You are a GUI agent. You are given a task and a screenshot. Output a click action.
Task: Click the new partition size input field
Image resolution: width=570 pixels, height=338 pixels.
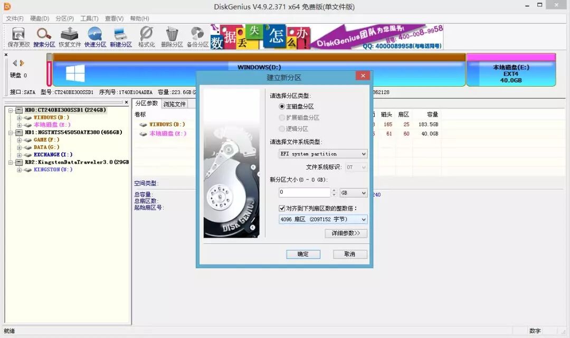305,192
